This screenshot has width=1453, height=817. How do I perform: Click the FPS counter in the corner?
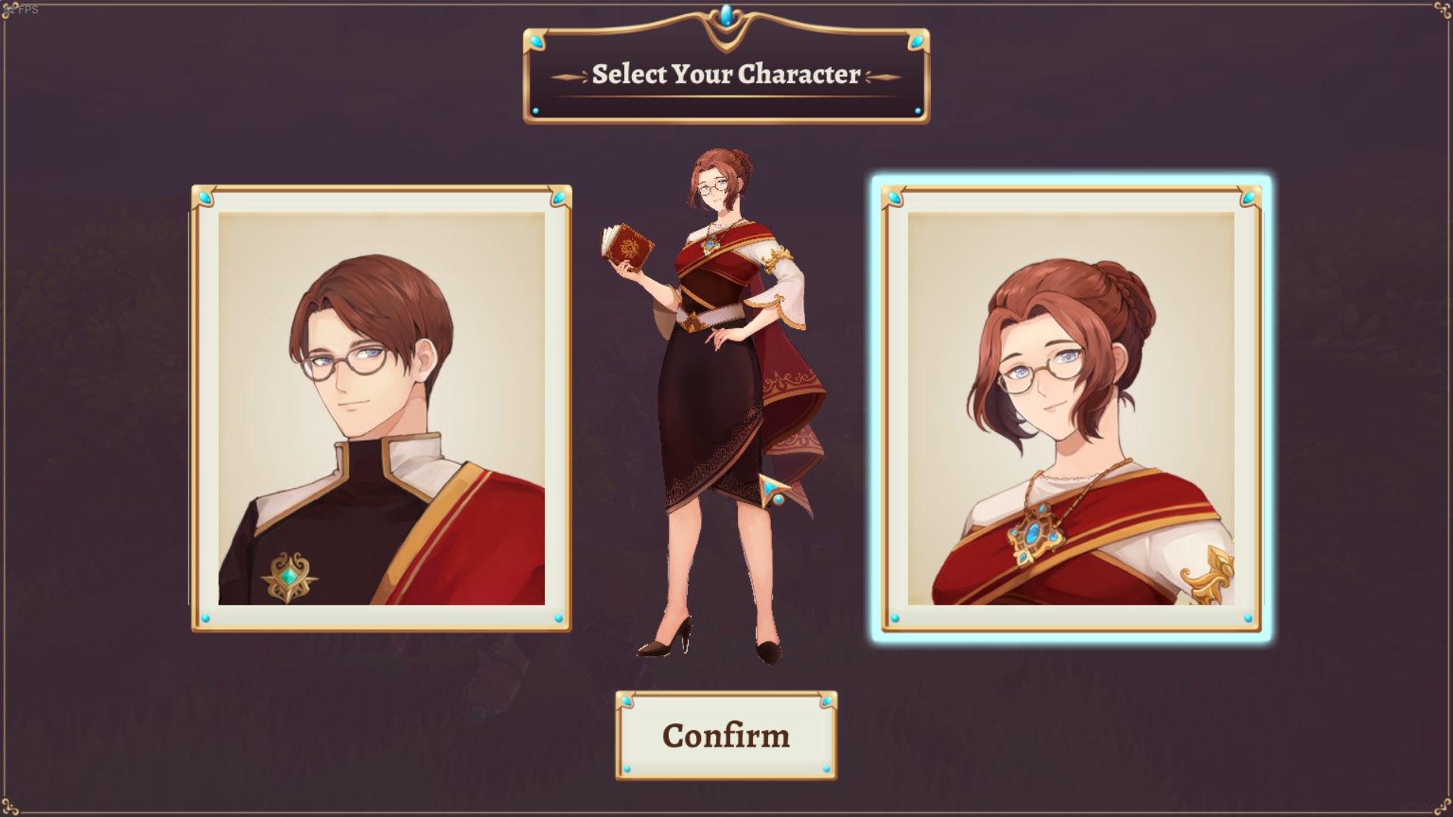pos(21,9)
